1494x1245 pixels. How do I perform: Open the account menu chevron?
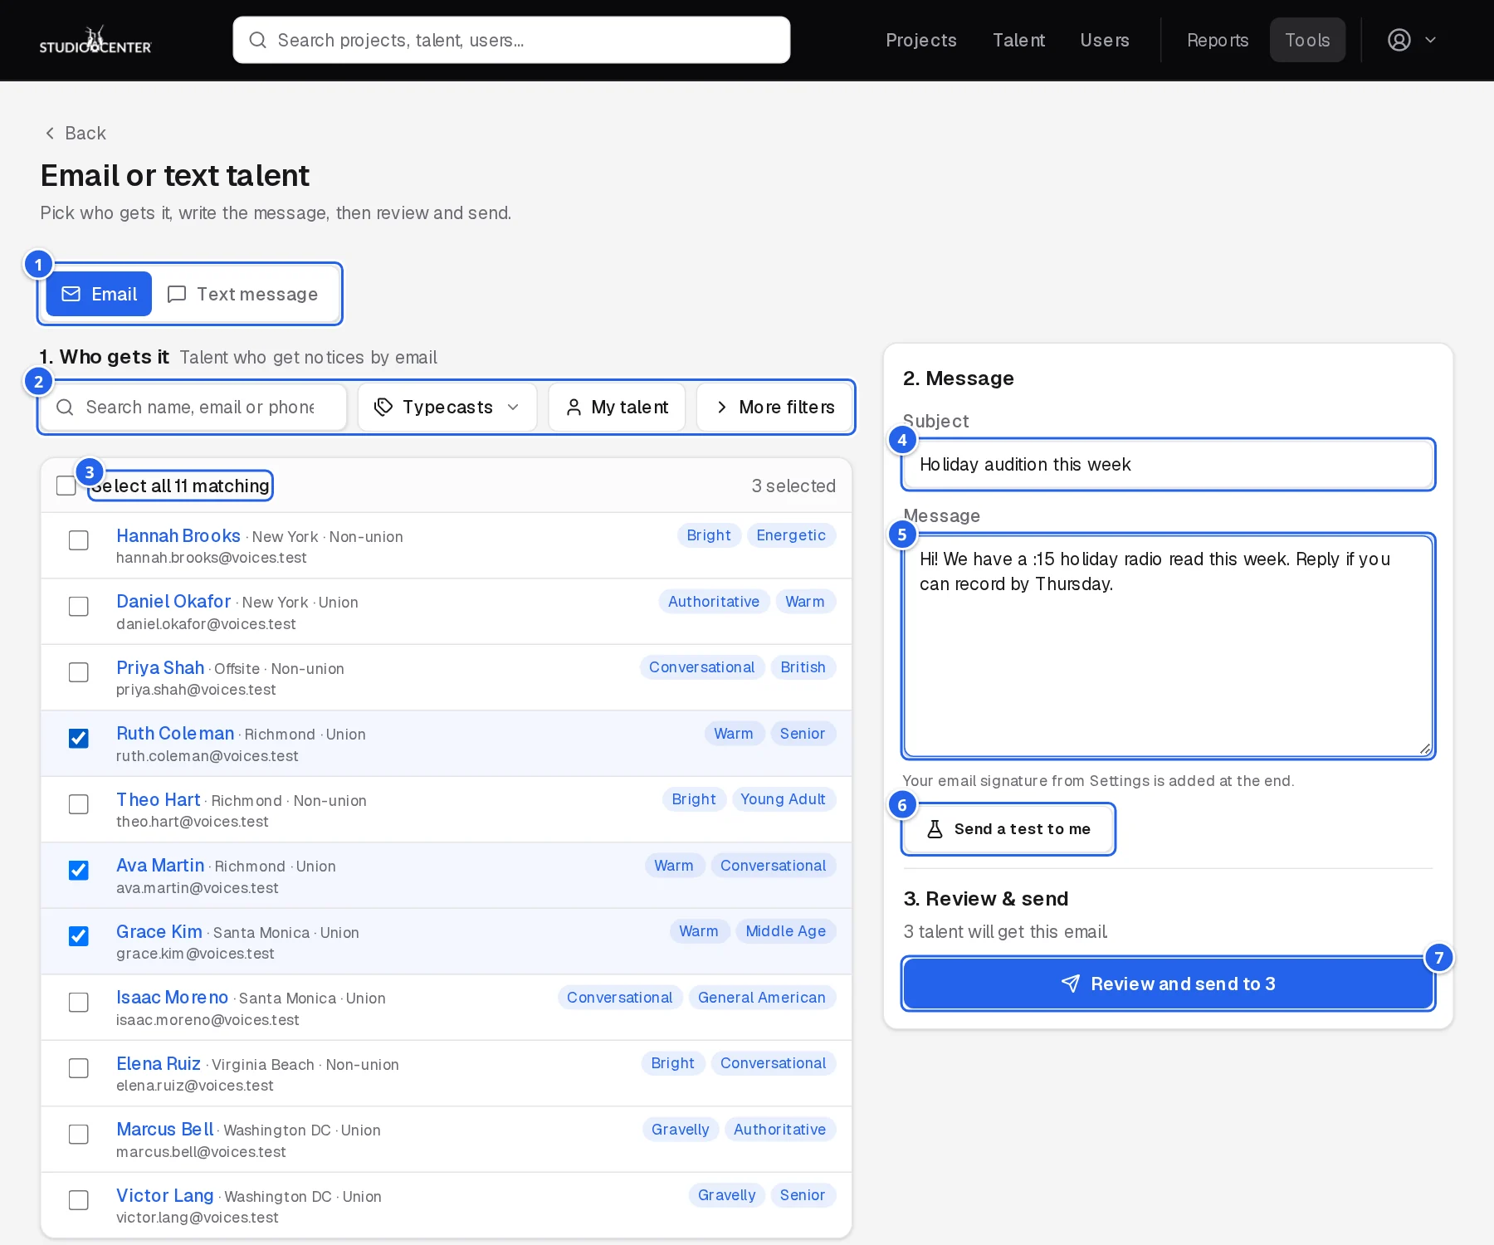click(1430, 40)
